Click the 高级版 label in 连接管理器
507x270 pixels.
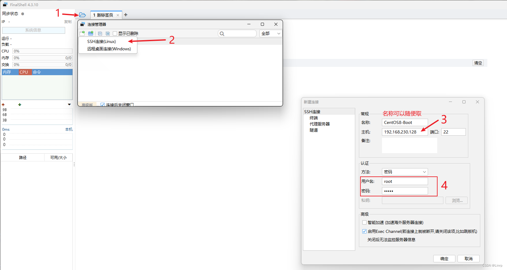coord(87,105)
